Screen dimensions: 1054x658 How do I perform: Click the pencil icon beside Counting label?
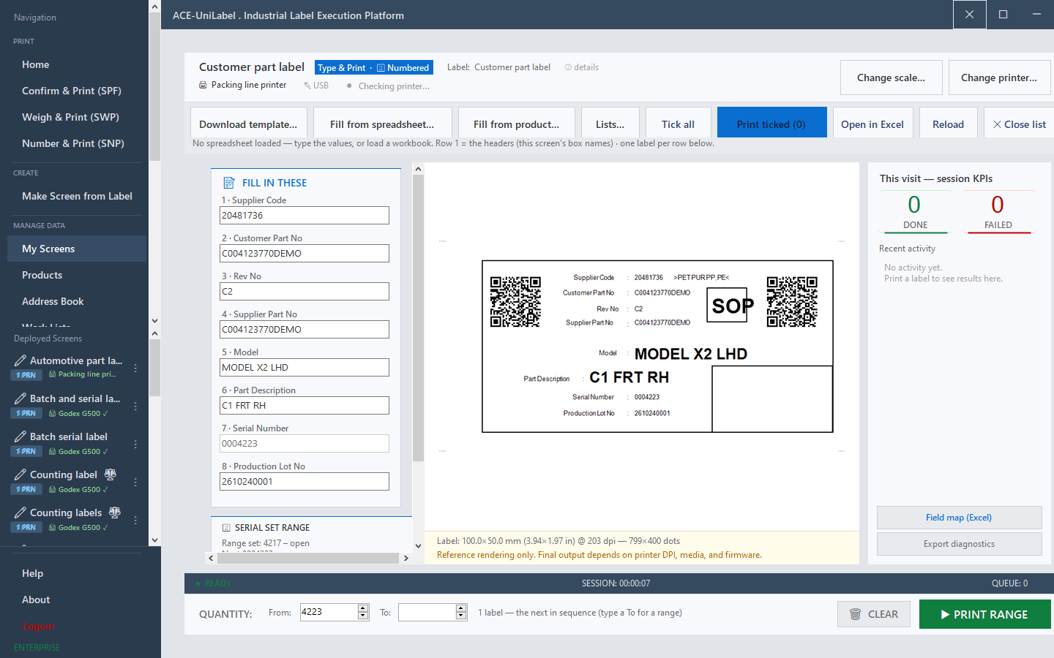[x=20, y=474]
